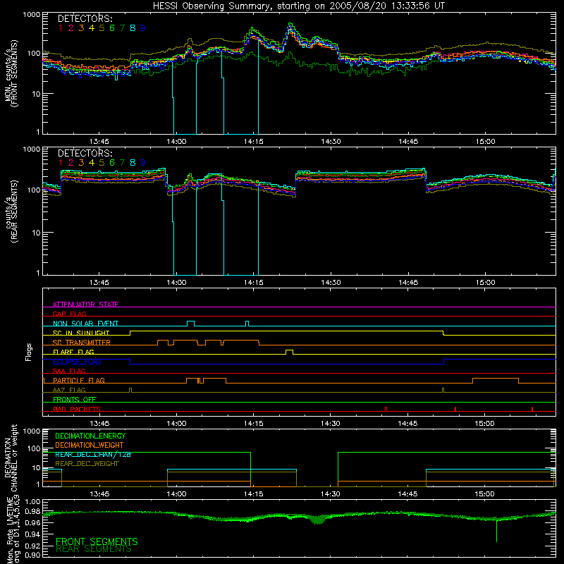Click the FLARE_FLAG pulse near 14:22
The width and height of the screenshot is (564, 564).
click(289, 352)
